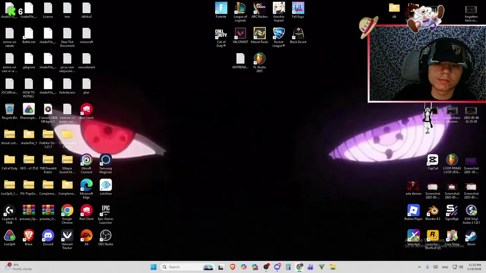Click the Black Desert shortcut
This screenshot has height=273, width=486.
[x=298, y=36]
